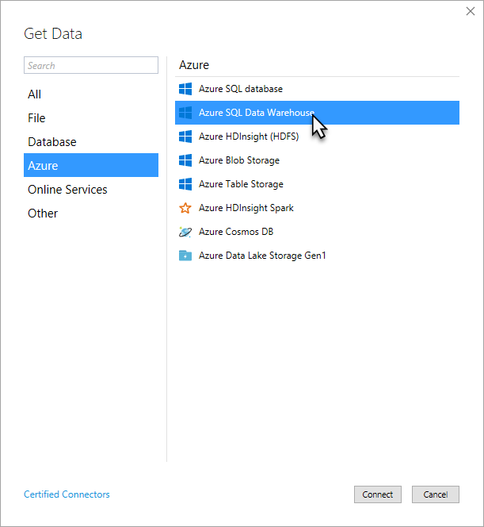484x527 pixels.
Task: Click the Azure HDInsight (HDFS) icon
Action: 185,137
